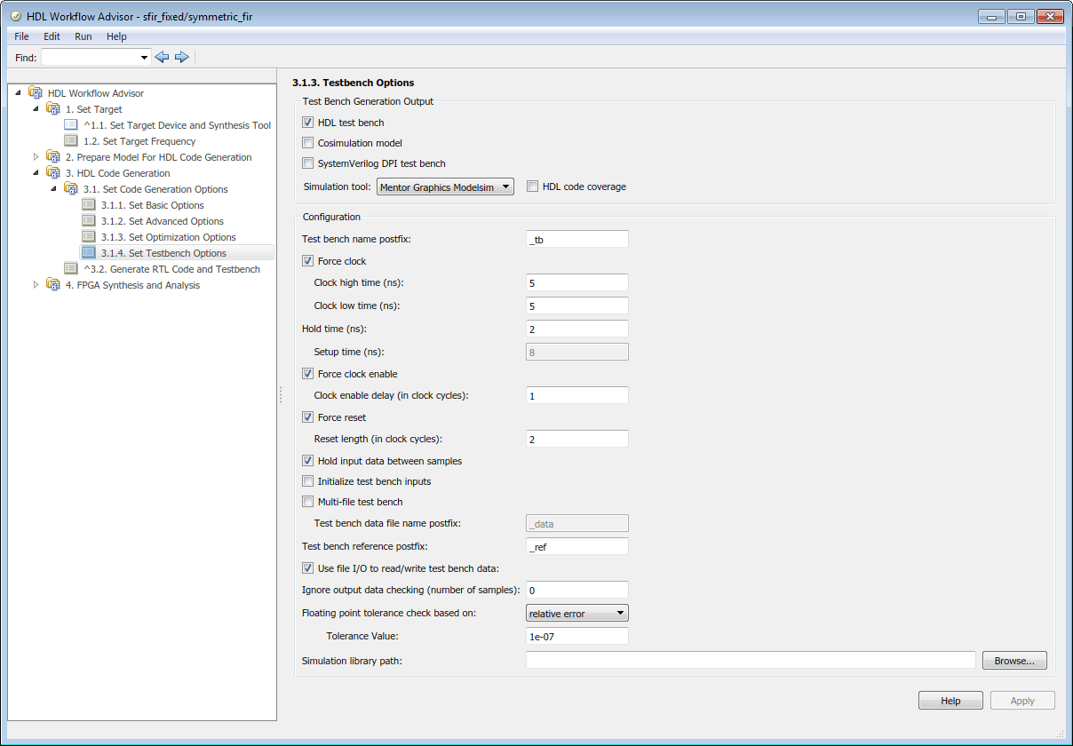
Task: Uncheck the HDL test bench checkbox
Action: [x=308, y=123]
